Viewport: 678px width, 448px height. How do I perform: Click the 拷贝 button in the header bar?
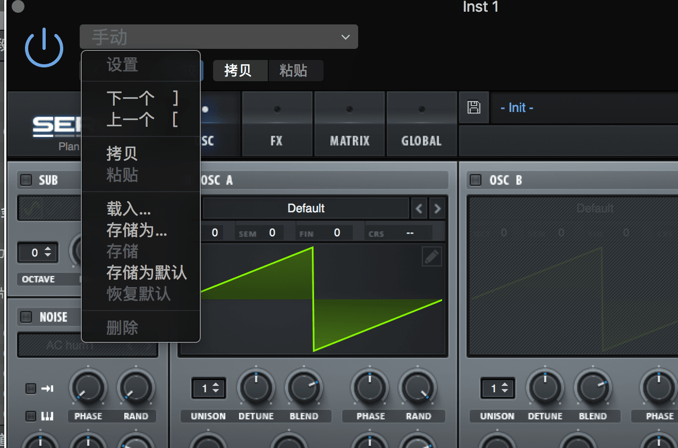click(x=238, y=71)
